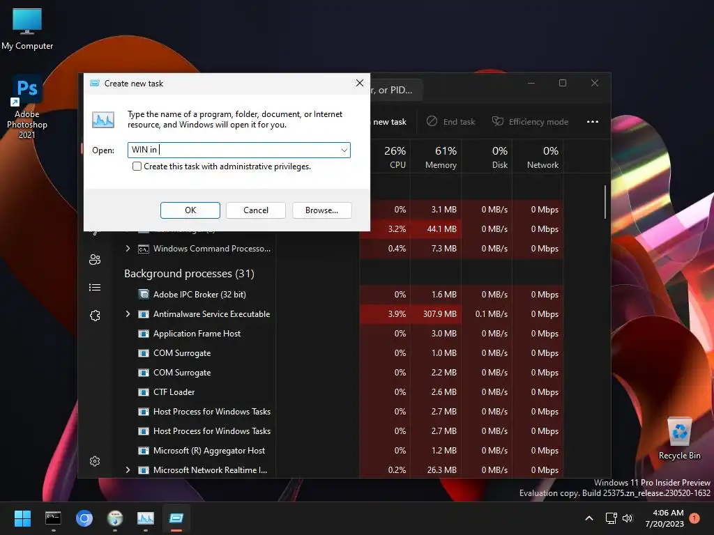
Task: Open the My Computer desktop icon
Action: click(x=27, y=28)
